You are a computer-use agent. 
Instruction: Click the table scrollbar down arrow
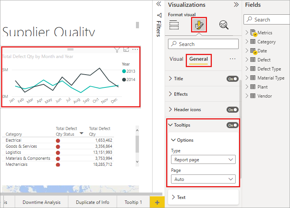[x=137, y=162]
